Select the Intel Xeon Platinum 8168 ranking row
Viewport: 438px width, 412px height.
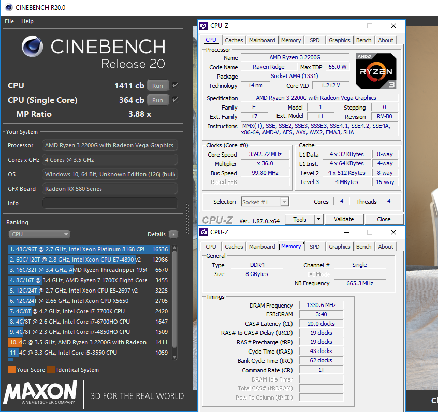click(x=89, y=249)
